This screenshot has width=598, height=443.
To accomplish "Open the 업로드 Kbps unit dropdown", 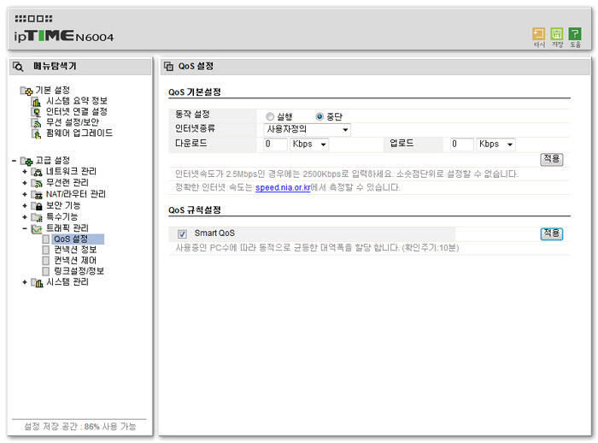I will coord(495,145).
